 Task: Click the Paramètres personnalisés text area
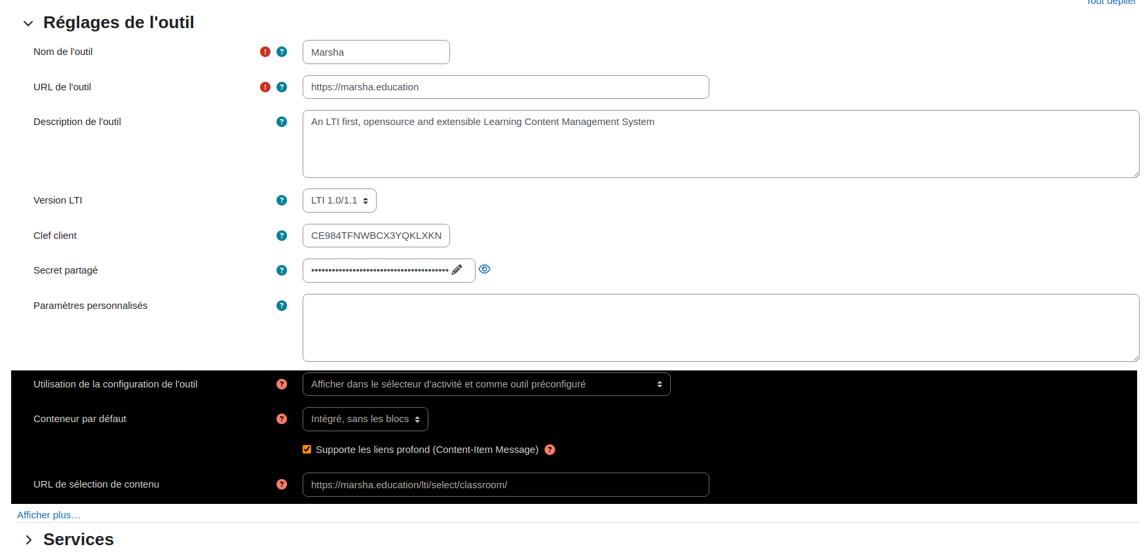(721, 328)
